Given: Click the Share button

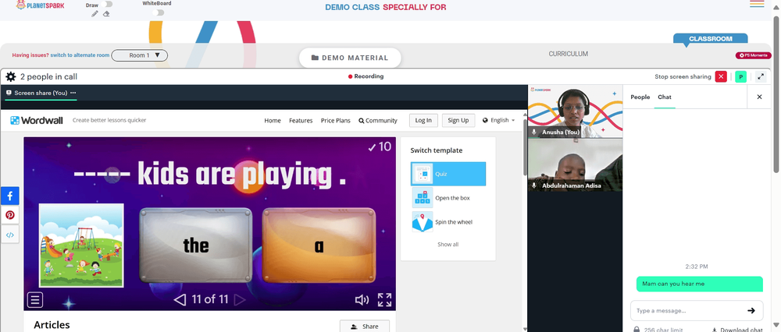Looking at the screenshot, I should pos(365,326).
